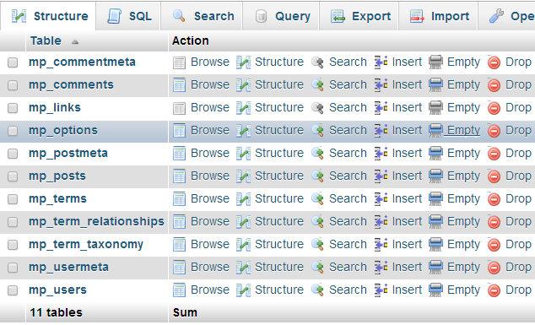
Task: Click the Browse link for mp_posts
Action: (x=210, y=176)
